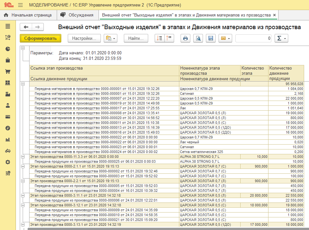309x230 pixels.
Task: Select the Ссылка этап производства column header
Action: (104, 71)
